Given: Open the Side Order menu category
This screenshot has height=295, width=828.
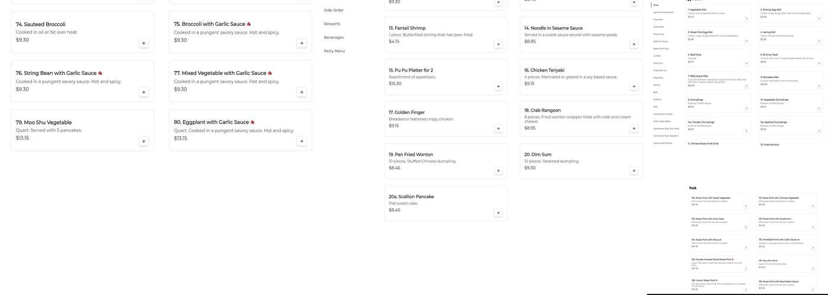Looking at the screenshot, I should tap(334, 10).
